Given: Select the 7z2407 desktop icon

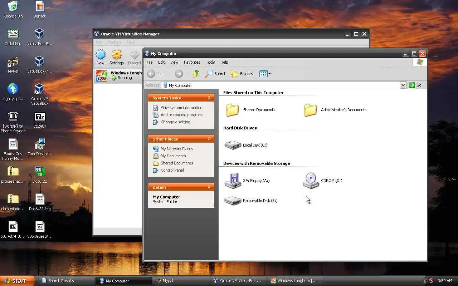Looking at the screenshot, I should pyautogui.click(x=40, y=120).
